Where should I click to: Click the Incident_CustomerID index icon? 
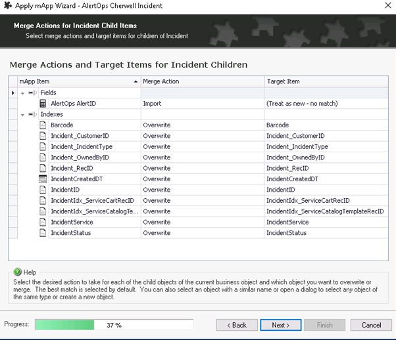click(43, 136)
